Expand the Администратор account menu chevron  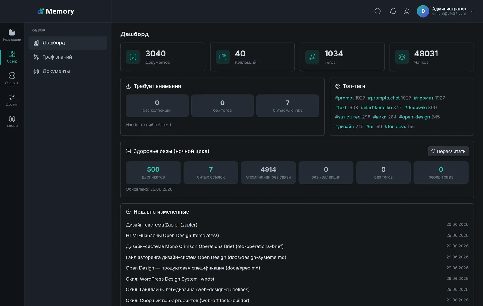(x=471, y=11)
